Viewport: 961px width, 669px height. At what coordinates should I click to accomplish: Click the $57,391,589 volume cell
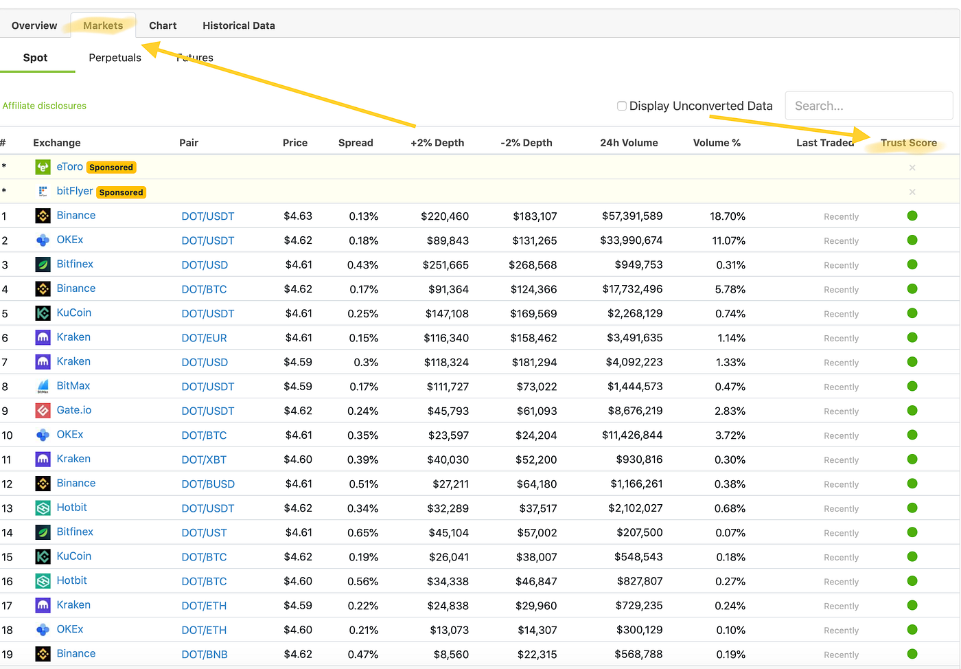(x=632, y=216)
